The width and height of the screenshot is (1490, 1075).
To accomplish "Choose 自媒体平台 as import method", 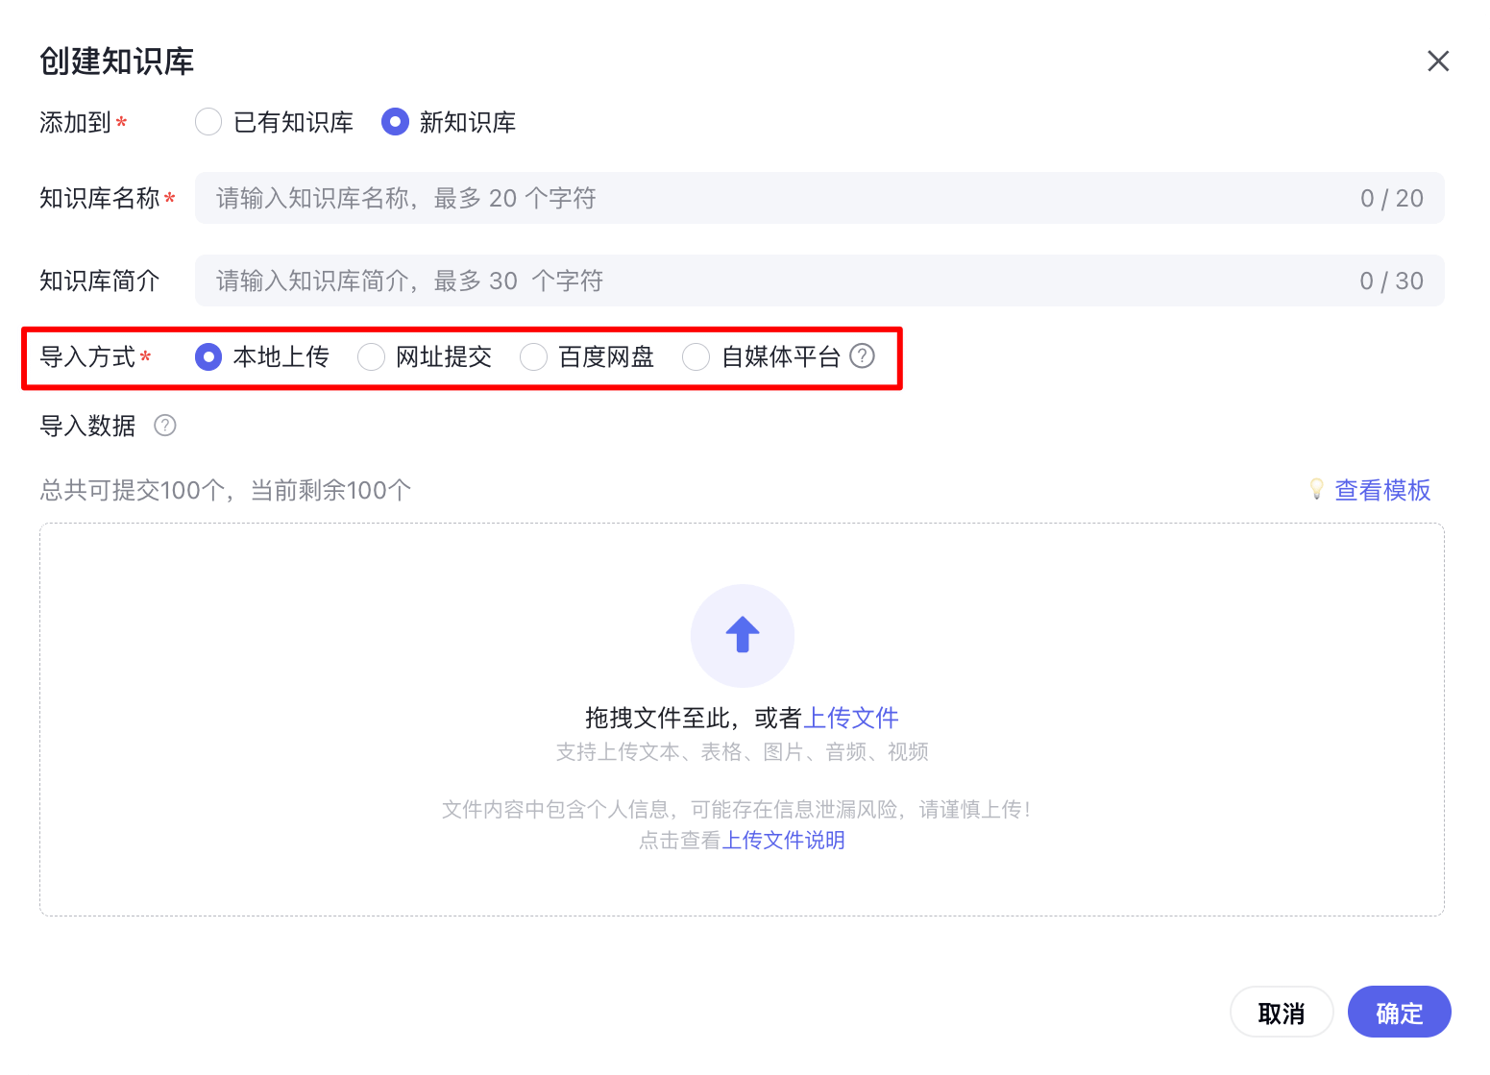I will coord(696,356).
